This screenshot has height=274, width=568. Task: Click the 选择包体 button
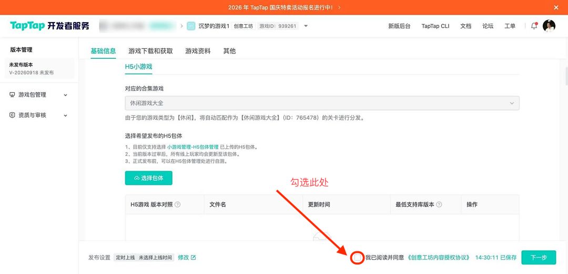coord(148,178)
